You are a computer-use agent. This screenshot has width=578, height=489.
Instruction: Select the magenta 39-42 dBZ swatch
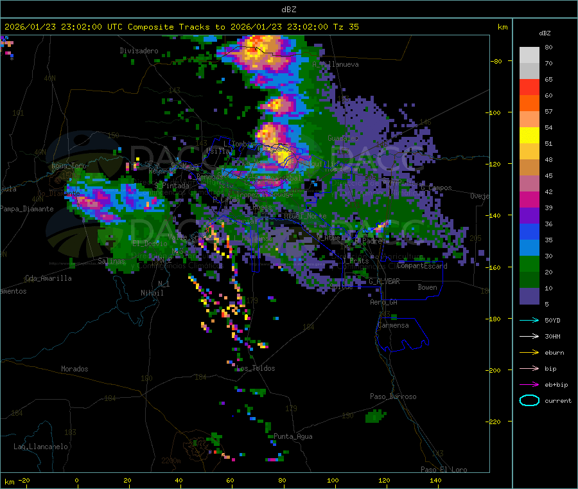pos(529,199)
